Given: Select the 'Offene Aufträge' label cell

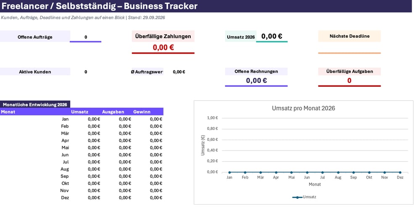Looking at the screenshot, I should (x=35, y=36).
